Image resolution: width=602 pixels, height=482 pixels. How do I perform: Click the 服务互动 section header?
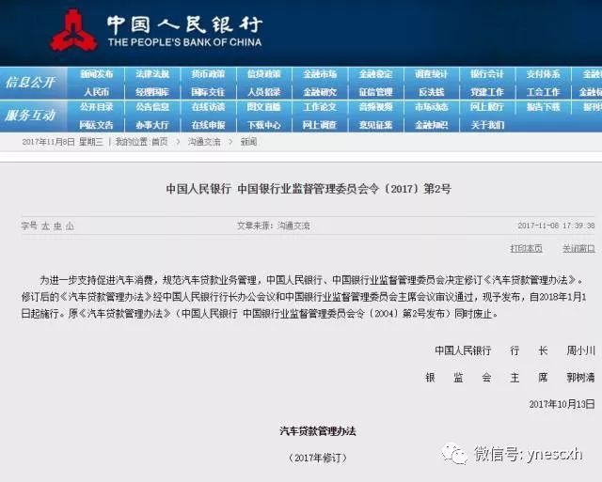point(30,115)
